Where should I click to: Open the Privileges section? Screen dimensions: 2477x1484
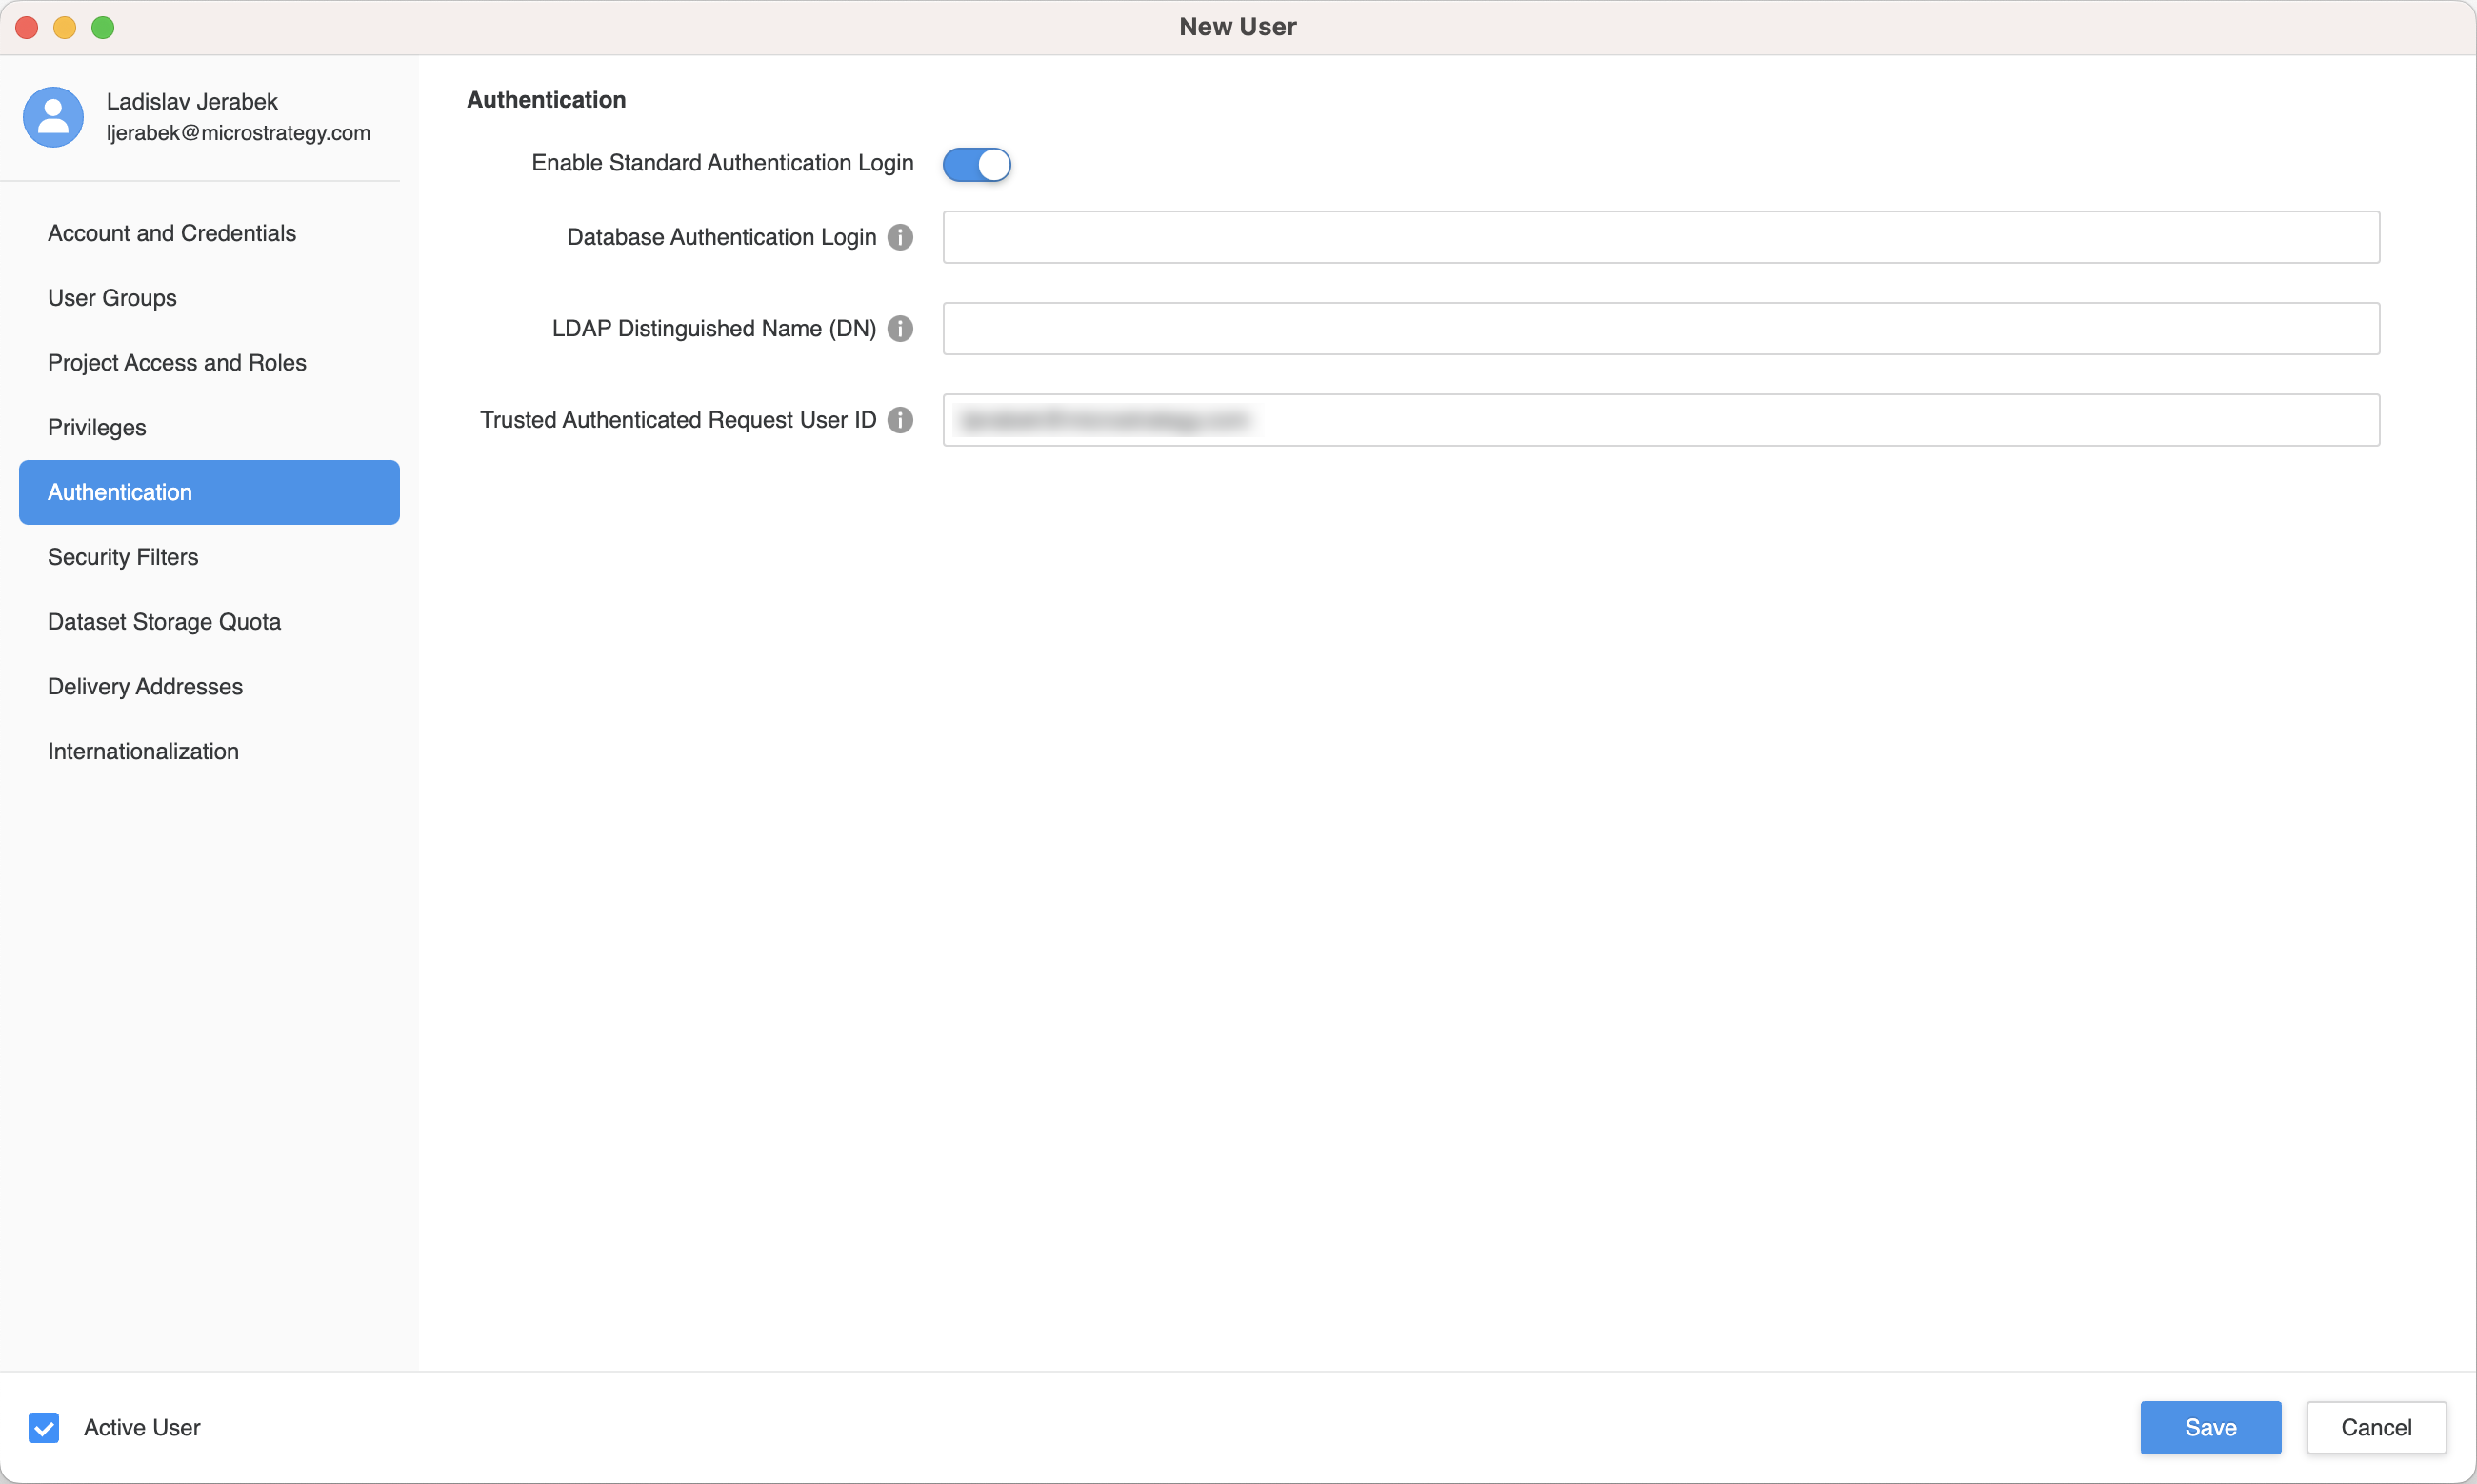click(97, 428)
